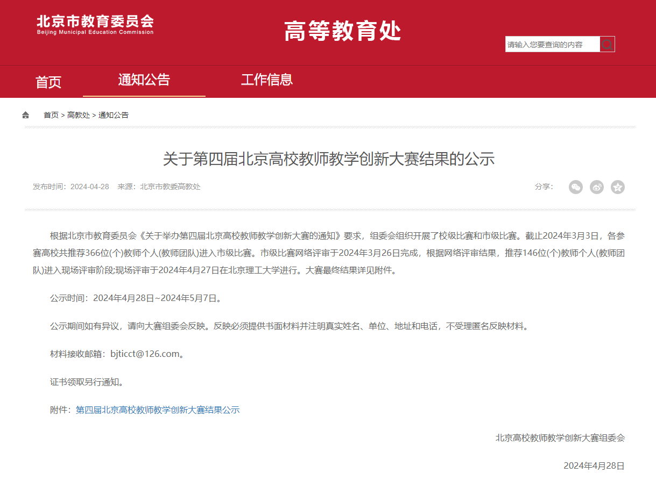Screen dimensions: 656x487
Task: Focus the search input field
Action: (x=553, y=44)
